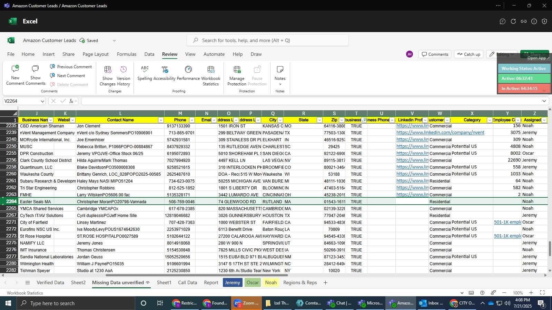Open the Automate tab
The image size is (552, 310).
214,54
